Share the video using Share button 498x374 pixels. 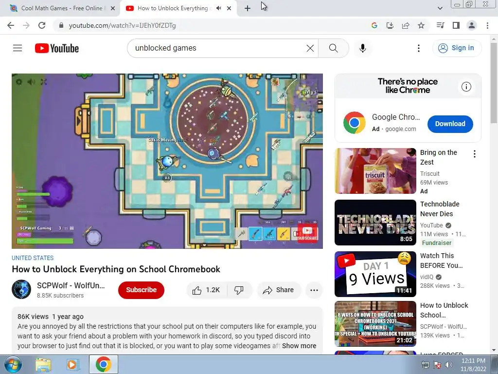tap(279, 290)
